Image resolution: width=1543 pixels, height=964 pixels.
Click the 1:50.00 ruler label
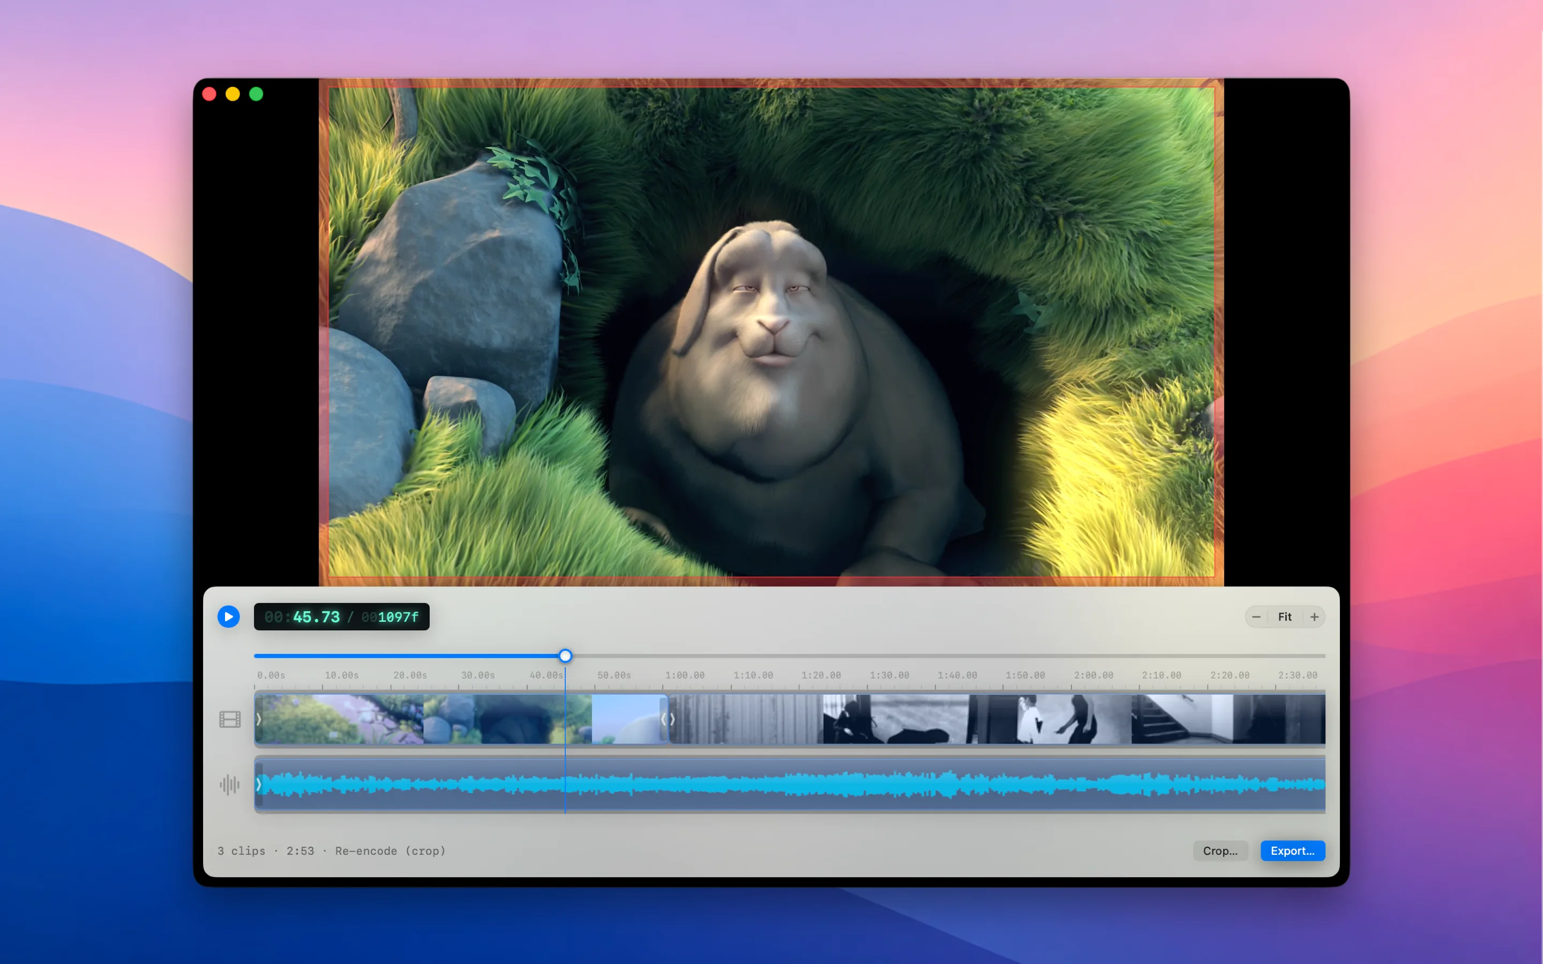(1025, 675)
